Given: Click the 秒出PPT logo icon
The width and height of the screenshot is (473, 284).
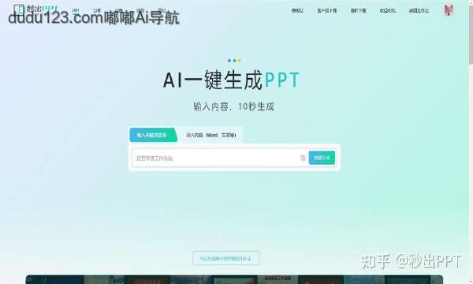Looking at the screenshot, I should 19,9.
